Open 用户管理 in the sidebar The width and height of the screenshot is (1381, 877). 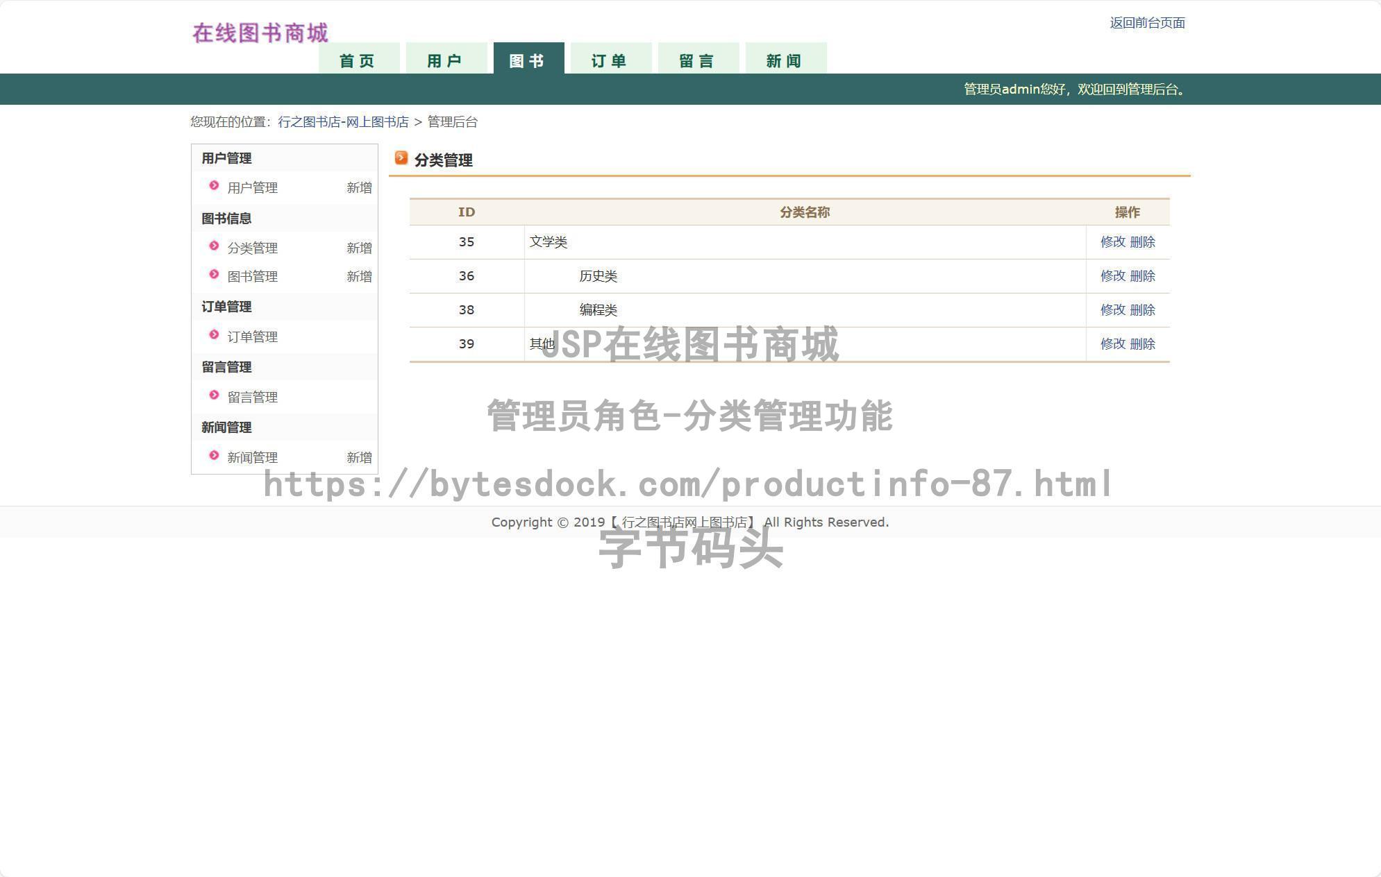[x=253, y=187]
